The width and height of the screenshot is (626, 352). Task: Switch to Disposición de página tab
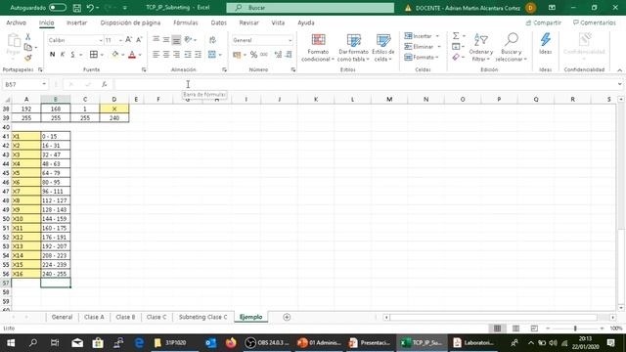point(130,22)
